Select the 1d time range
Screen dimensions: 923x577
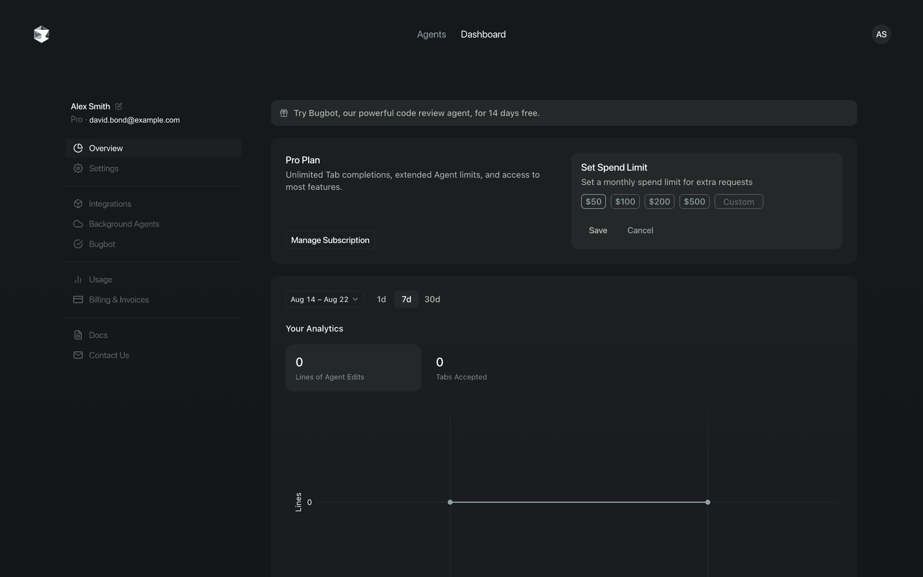pyautogui.click(x=381, y=299)
